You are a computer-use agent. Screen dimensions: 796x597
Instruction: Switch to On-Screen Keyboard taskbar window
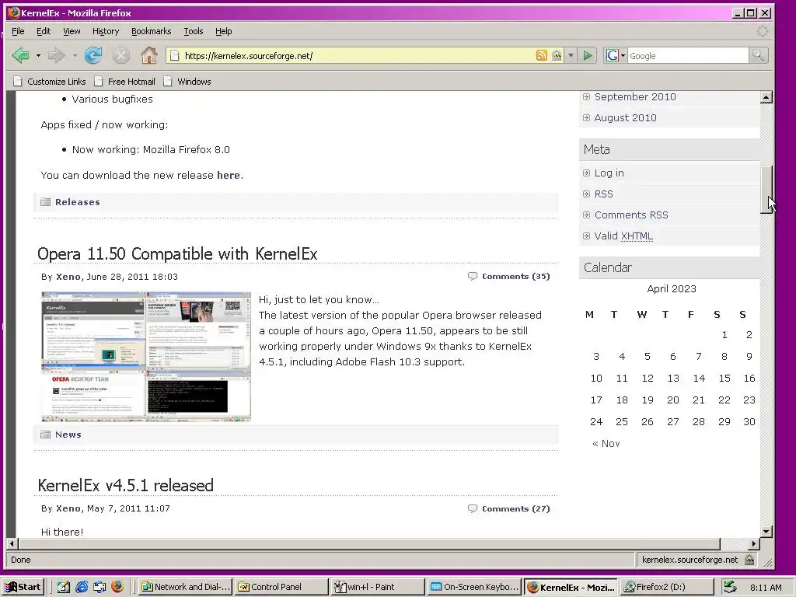[474, 587]
